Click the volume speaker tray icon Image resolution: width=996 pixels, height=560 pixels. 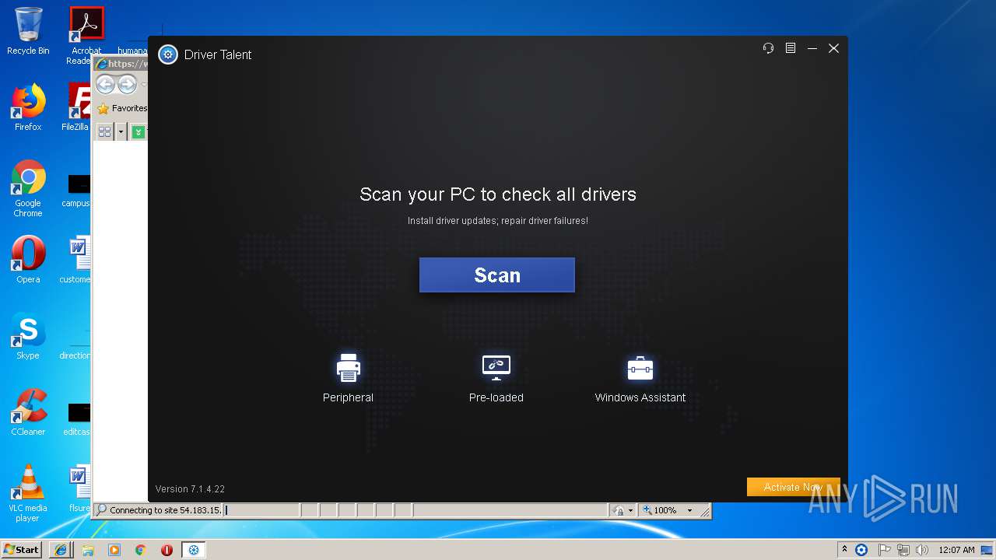pos(922,550)
